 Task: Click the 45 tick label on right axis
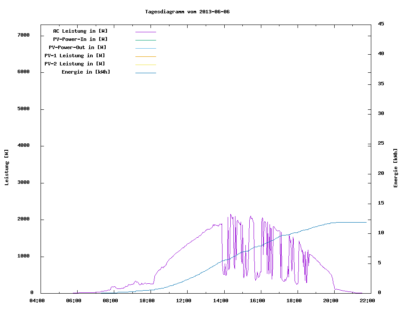[x=381, y=24]
